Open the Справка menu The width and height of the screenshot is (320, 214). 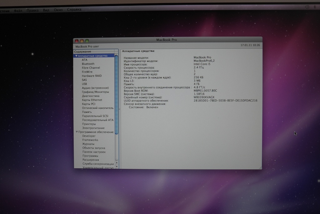[x=74, y=9]
